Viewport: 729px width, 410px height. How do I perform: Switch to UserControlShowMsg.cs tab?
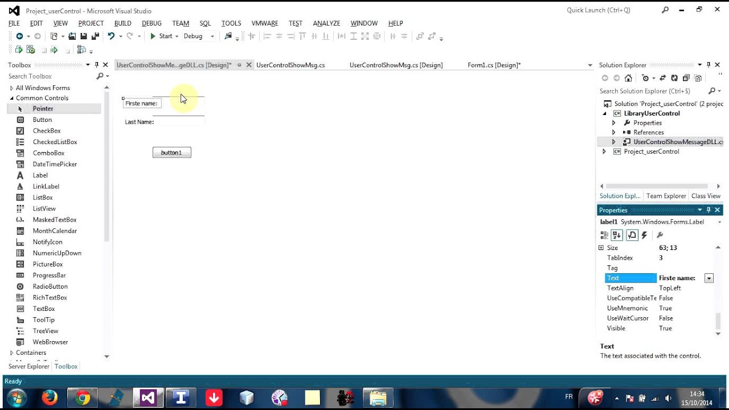290,65
